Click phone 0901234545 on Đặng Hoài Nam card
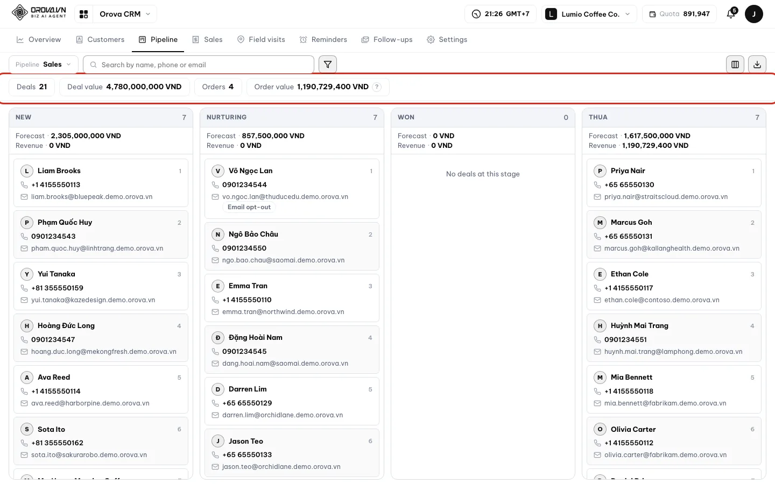Screen dimensions: 775x484 click(x=244, y=352)
